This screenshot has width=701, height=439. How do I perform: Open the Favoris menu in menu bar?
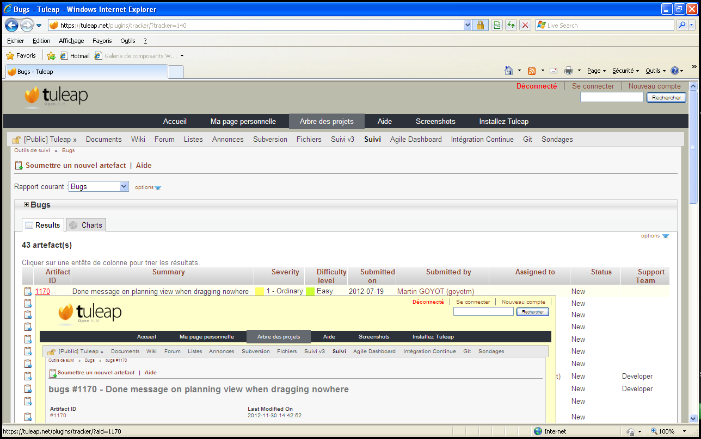point(102,41)
